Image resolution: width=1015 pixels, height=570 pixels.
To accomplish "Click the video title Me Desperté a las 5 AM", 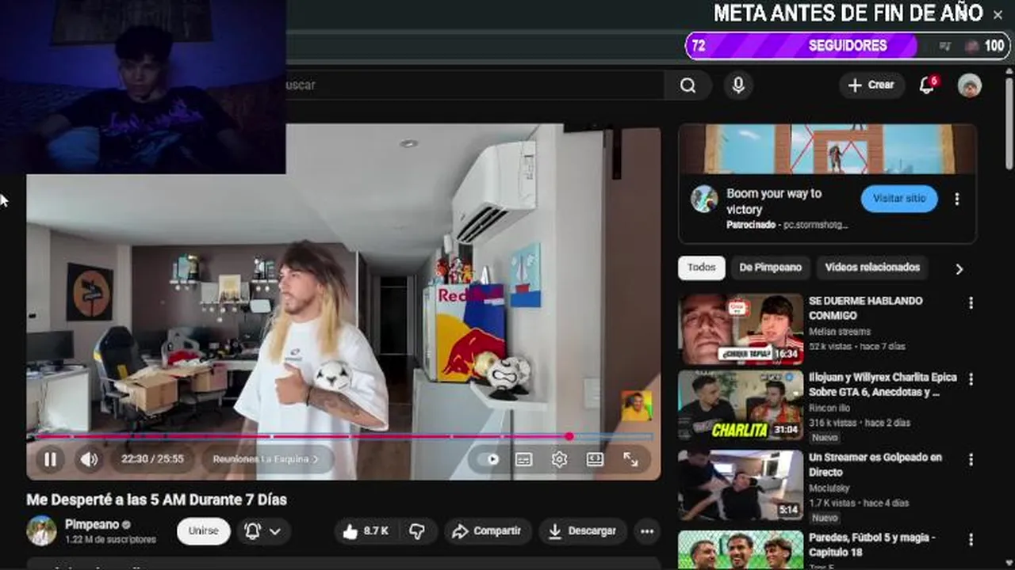I will tap(156, 500).
